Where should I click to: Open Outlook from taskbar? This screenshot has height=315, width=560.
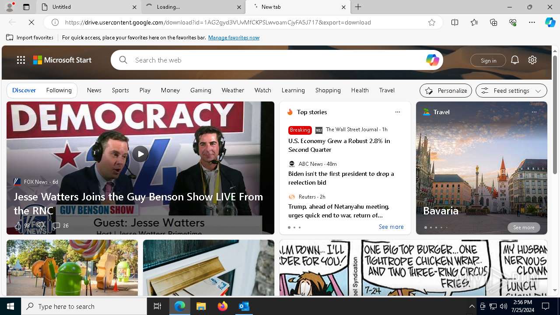(244, 306)
